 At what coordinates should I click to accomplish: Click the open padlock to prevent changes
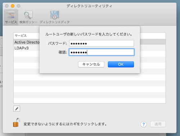coord(17,122)
